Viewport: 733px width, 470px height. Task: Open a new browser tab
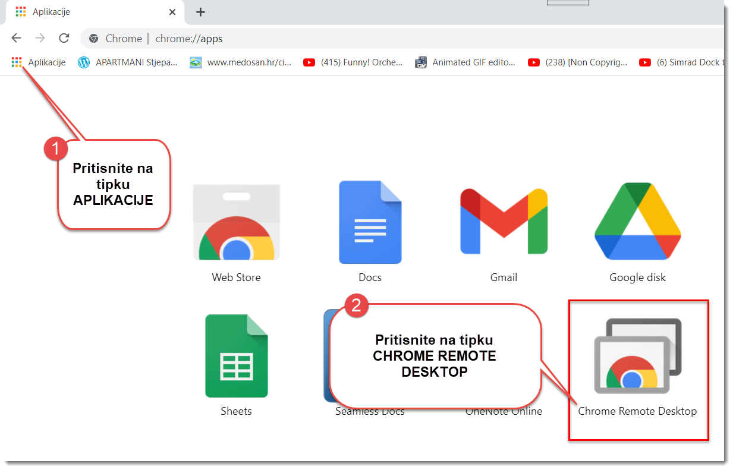click(201, 12)
